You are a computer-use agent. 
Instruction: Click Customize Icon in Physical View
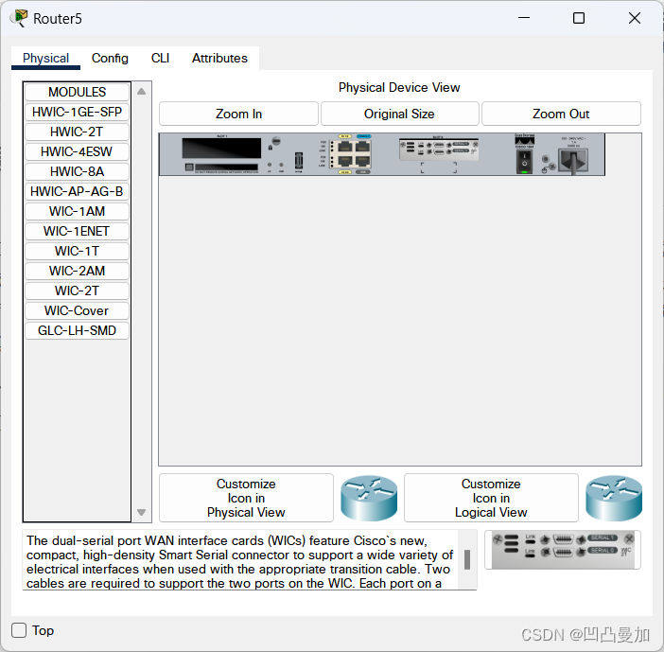(246, 498)
